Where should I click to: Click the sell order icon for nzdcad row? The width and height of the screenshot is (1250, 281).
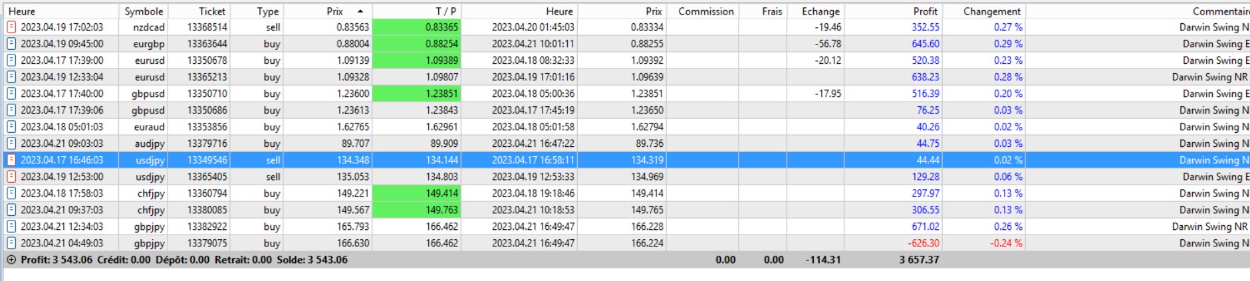click(11, 27)
